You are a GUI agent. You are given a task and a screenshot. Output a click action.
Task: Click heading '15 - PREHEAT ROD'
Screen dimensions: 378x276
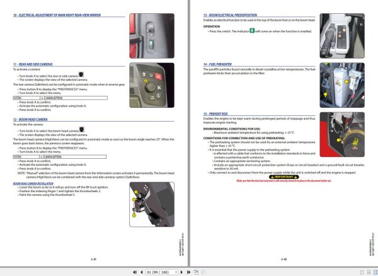(x=215, y=114)
